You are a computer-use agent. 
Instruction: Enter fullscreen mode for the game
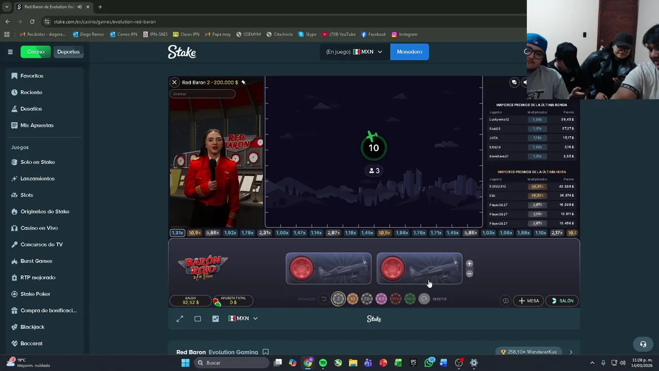click(x=180, y=319)
